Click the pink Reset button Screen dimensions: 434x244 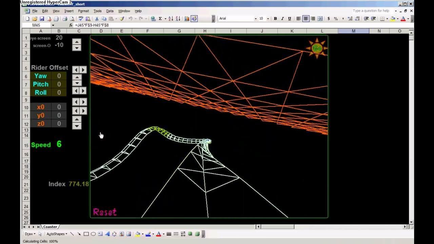105,212
